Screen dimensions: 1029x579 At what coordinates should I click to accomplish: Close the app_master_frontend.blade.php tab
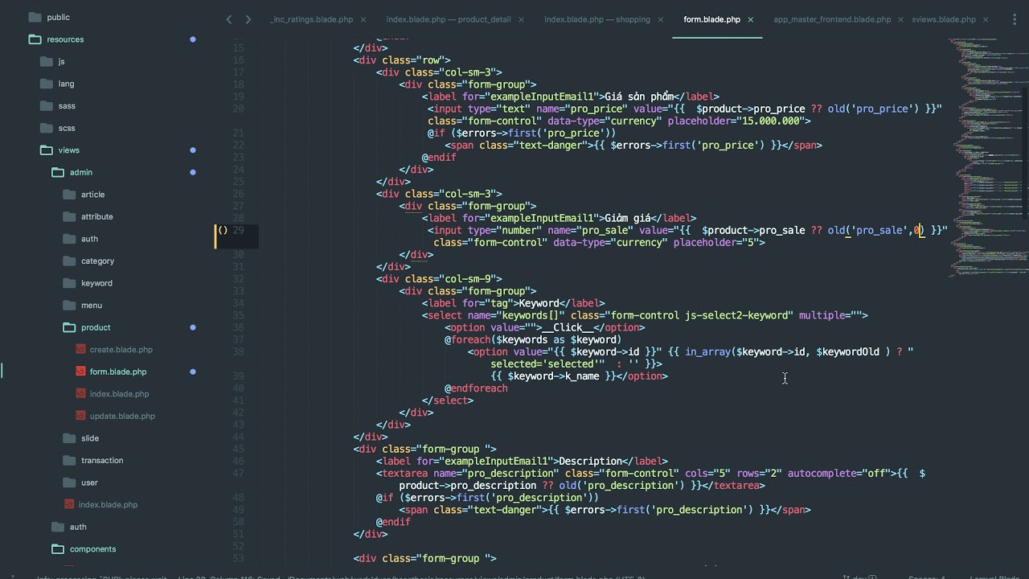click(901, 19)
